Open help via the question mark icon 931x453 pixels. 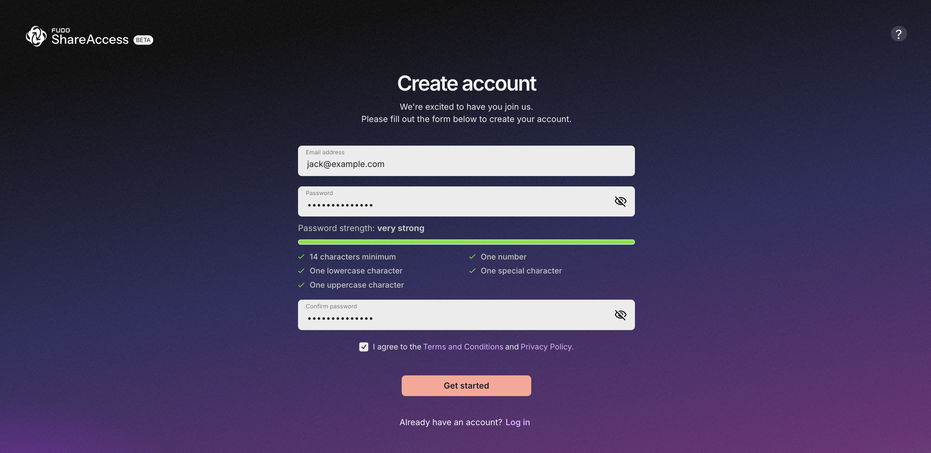(x=899, y=34)
